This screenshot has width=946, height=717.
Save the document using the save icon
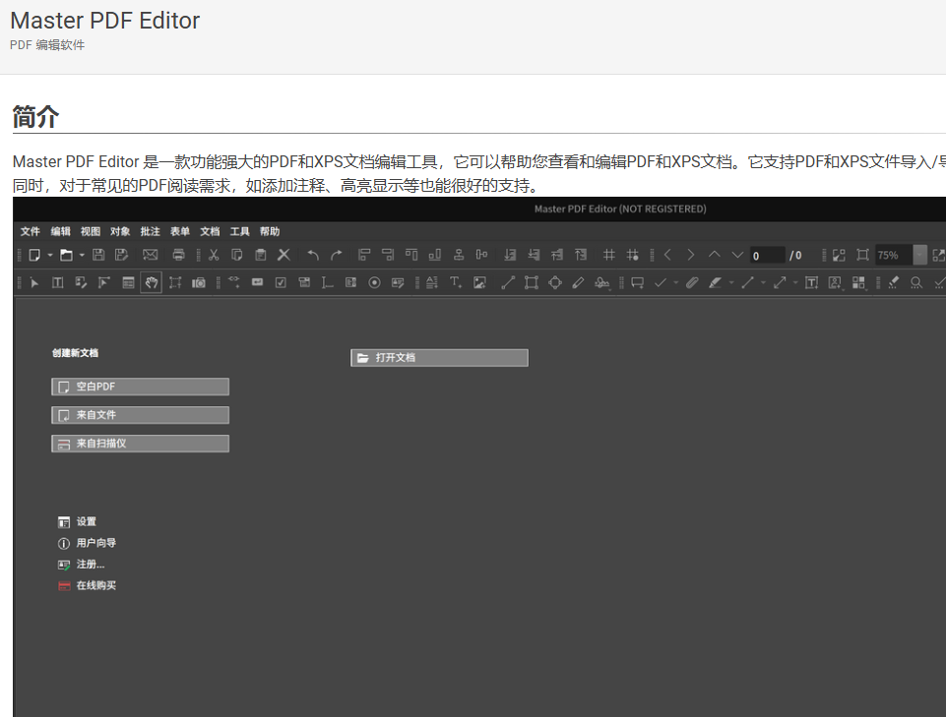(x=98, y=255)
